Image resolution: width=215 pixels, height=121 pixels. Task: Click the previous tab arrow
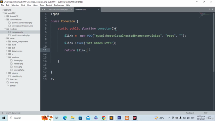tap(43, 9)
